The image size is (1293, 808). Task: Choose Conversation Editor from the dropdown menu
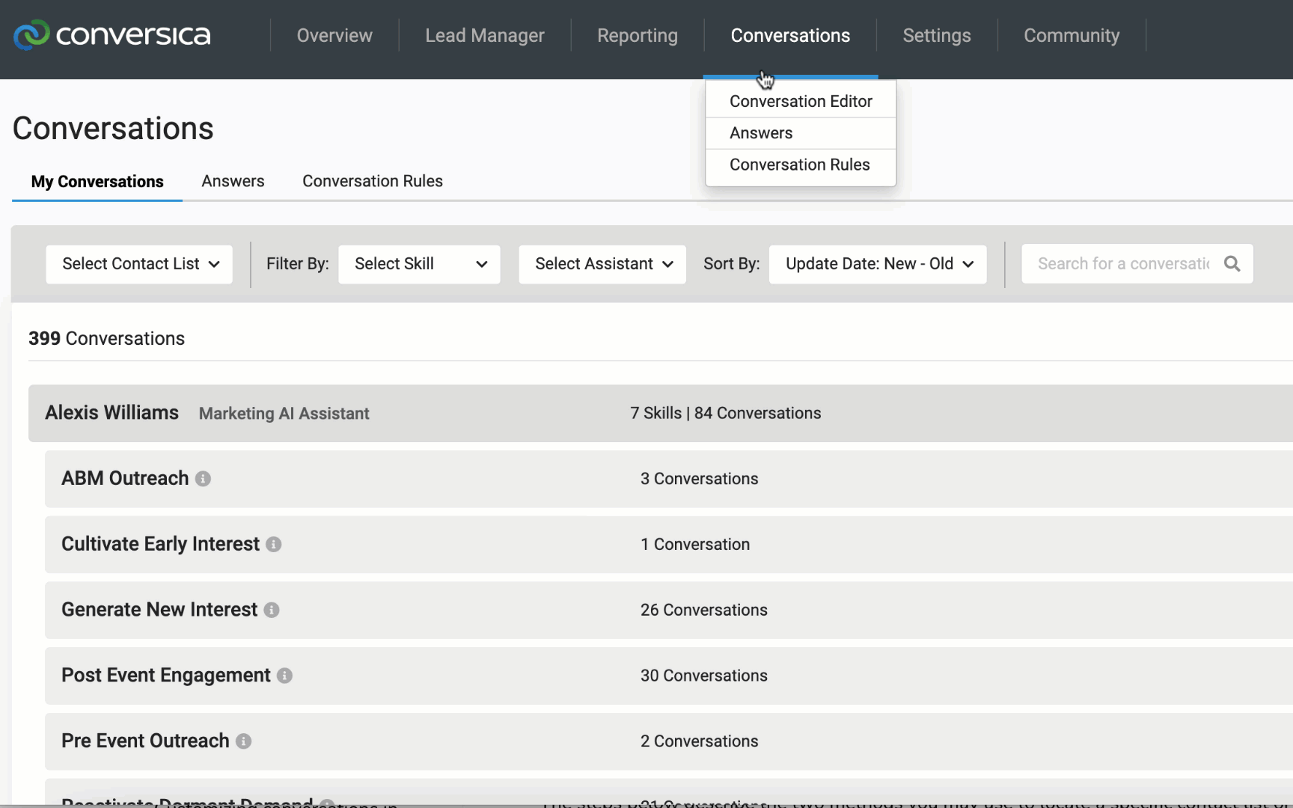[801, 102]
